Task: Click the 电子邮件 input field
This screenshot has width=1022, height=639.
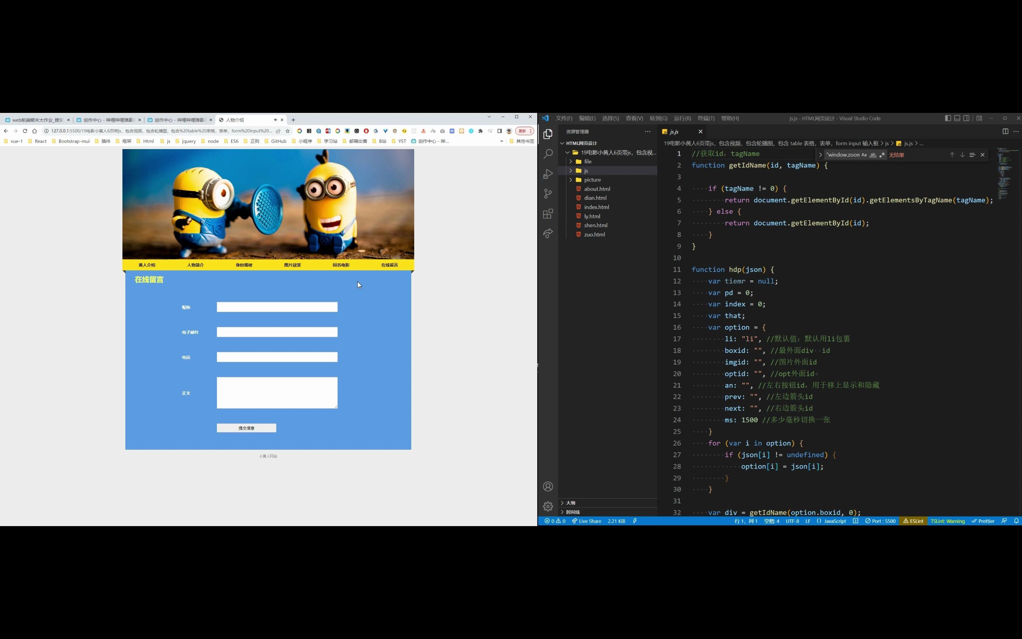Action: point(277,332)
